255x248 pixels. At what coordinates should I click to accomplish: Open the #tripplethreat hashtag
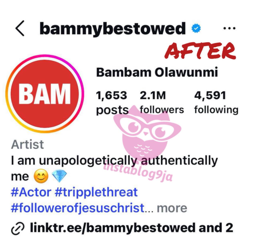coord(96,192)
